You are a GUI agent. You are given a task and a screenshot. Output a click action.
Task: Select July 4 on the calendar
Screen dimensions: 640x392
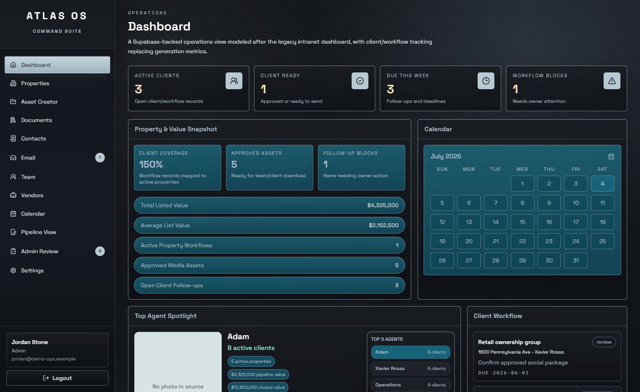point(602,184)
